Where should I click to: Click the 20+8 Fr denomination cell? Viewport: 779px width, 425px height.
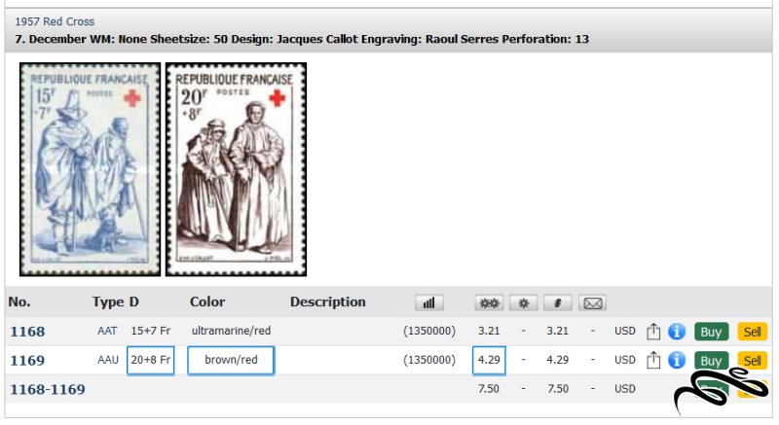tap(151, 360)
